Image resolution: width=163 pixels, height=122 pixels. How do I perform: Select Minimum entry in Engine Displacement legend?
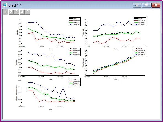pyautogui.click(x=74, y=81)
